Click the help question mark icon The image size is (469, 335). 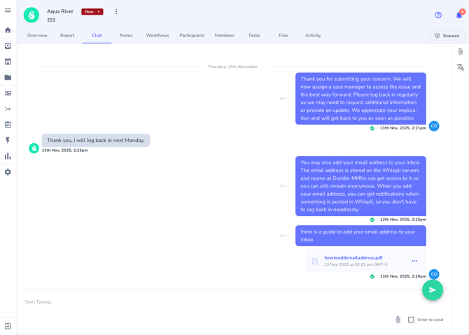click(x=438, y=15)
